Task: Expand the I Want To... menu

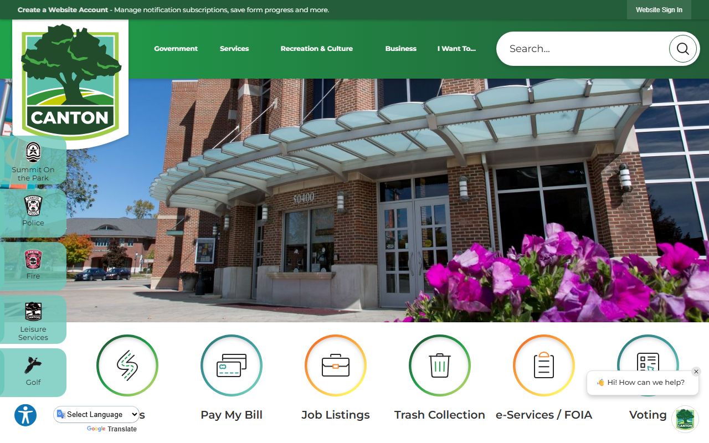Action: coord(456,49)
